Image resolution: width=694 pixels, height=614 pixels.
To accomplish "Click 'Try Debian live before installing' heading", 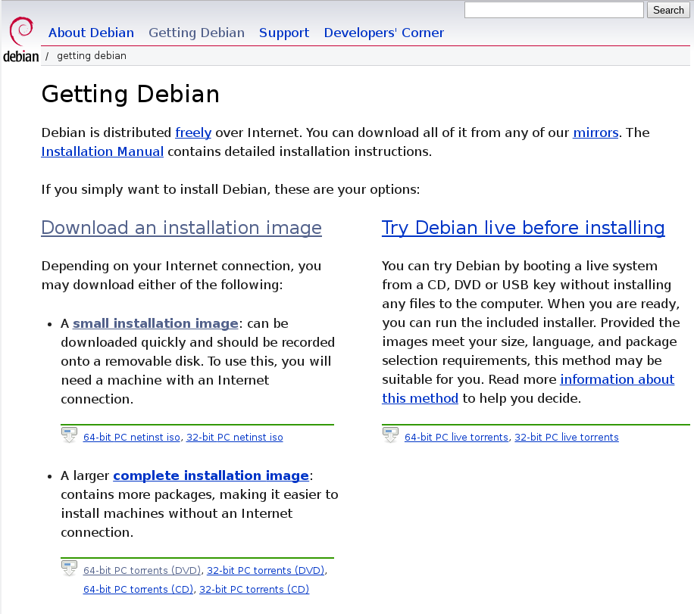I will pyautogui.click(x=523, y=228).
